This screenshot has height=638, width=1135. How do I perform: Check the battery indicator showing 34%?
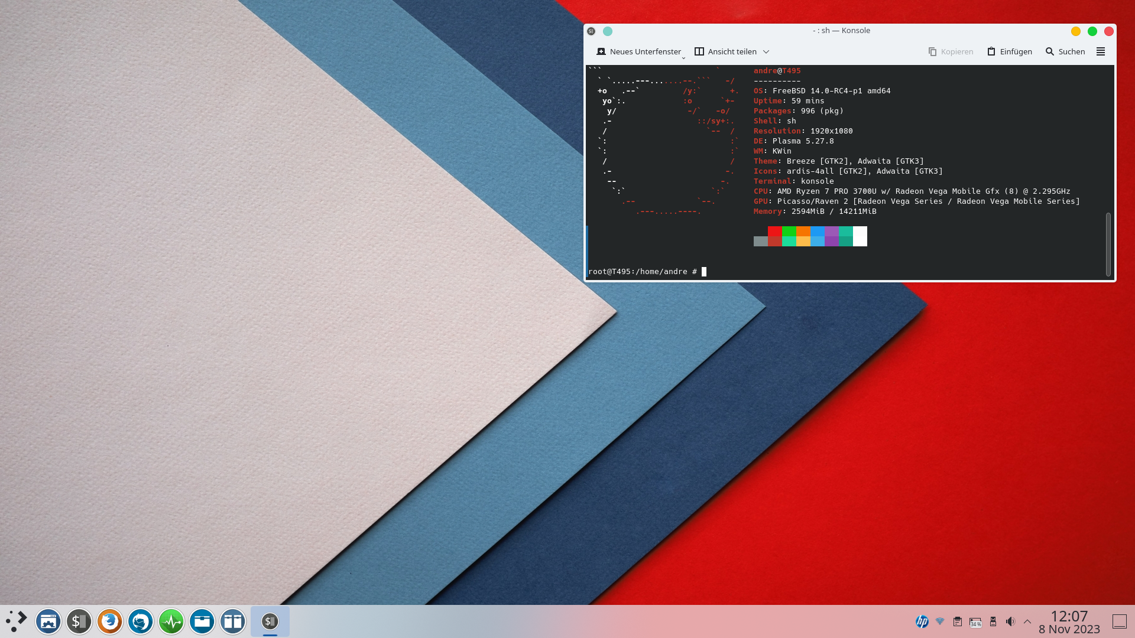975,621
